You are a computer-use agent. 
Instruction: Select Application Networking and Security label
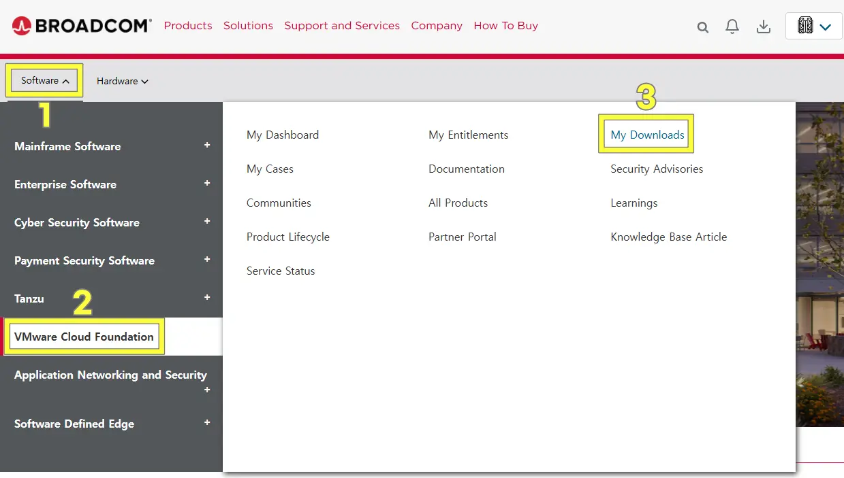(110, 375)
